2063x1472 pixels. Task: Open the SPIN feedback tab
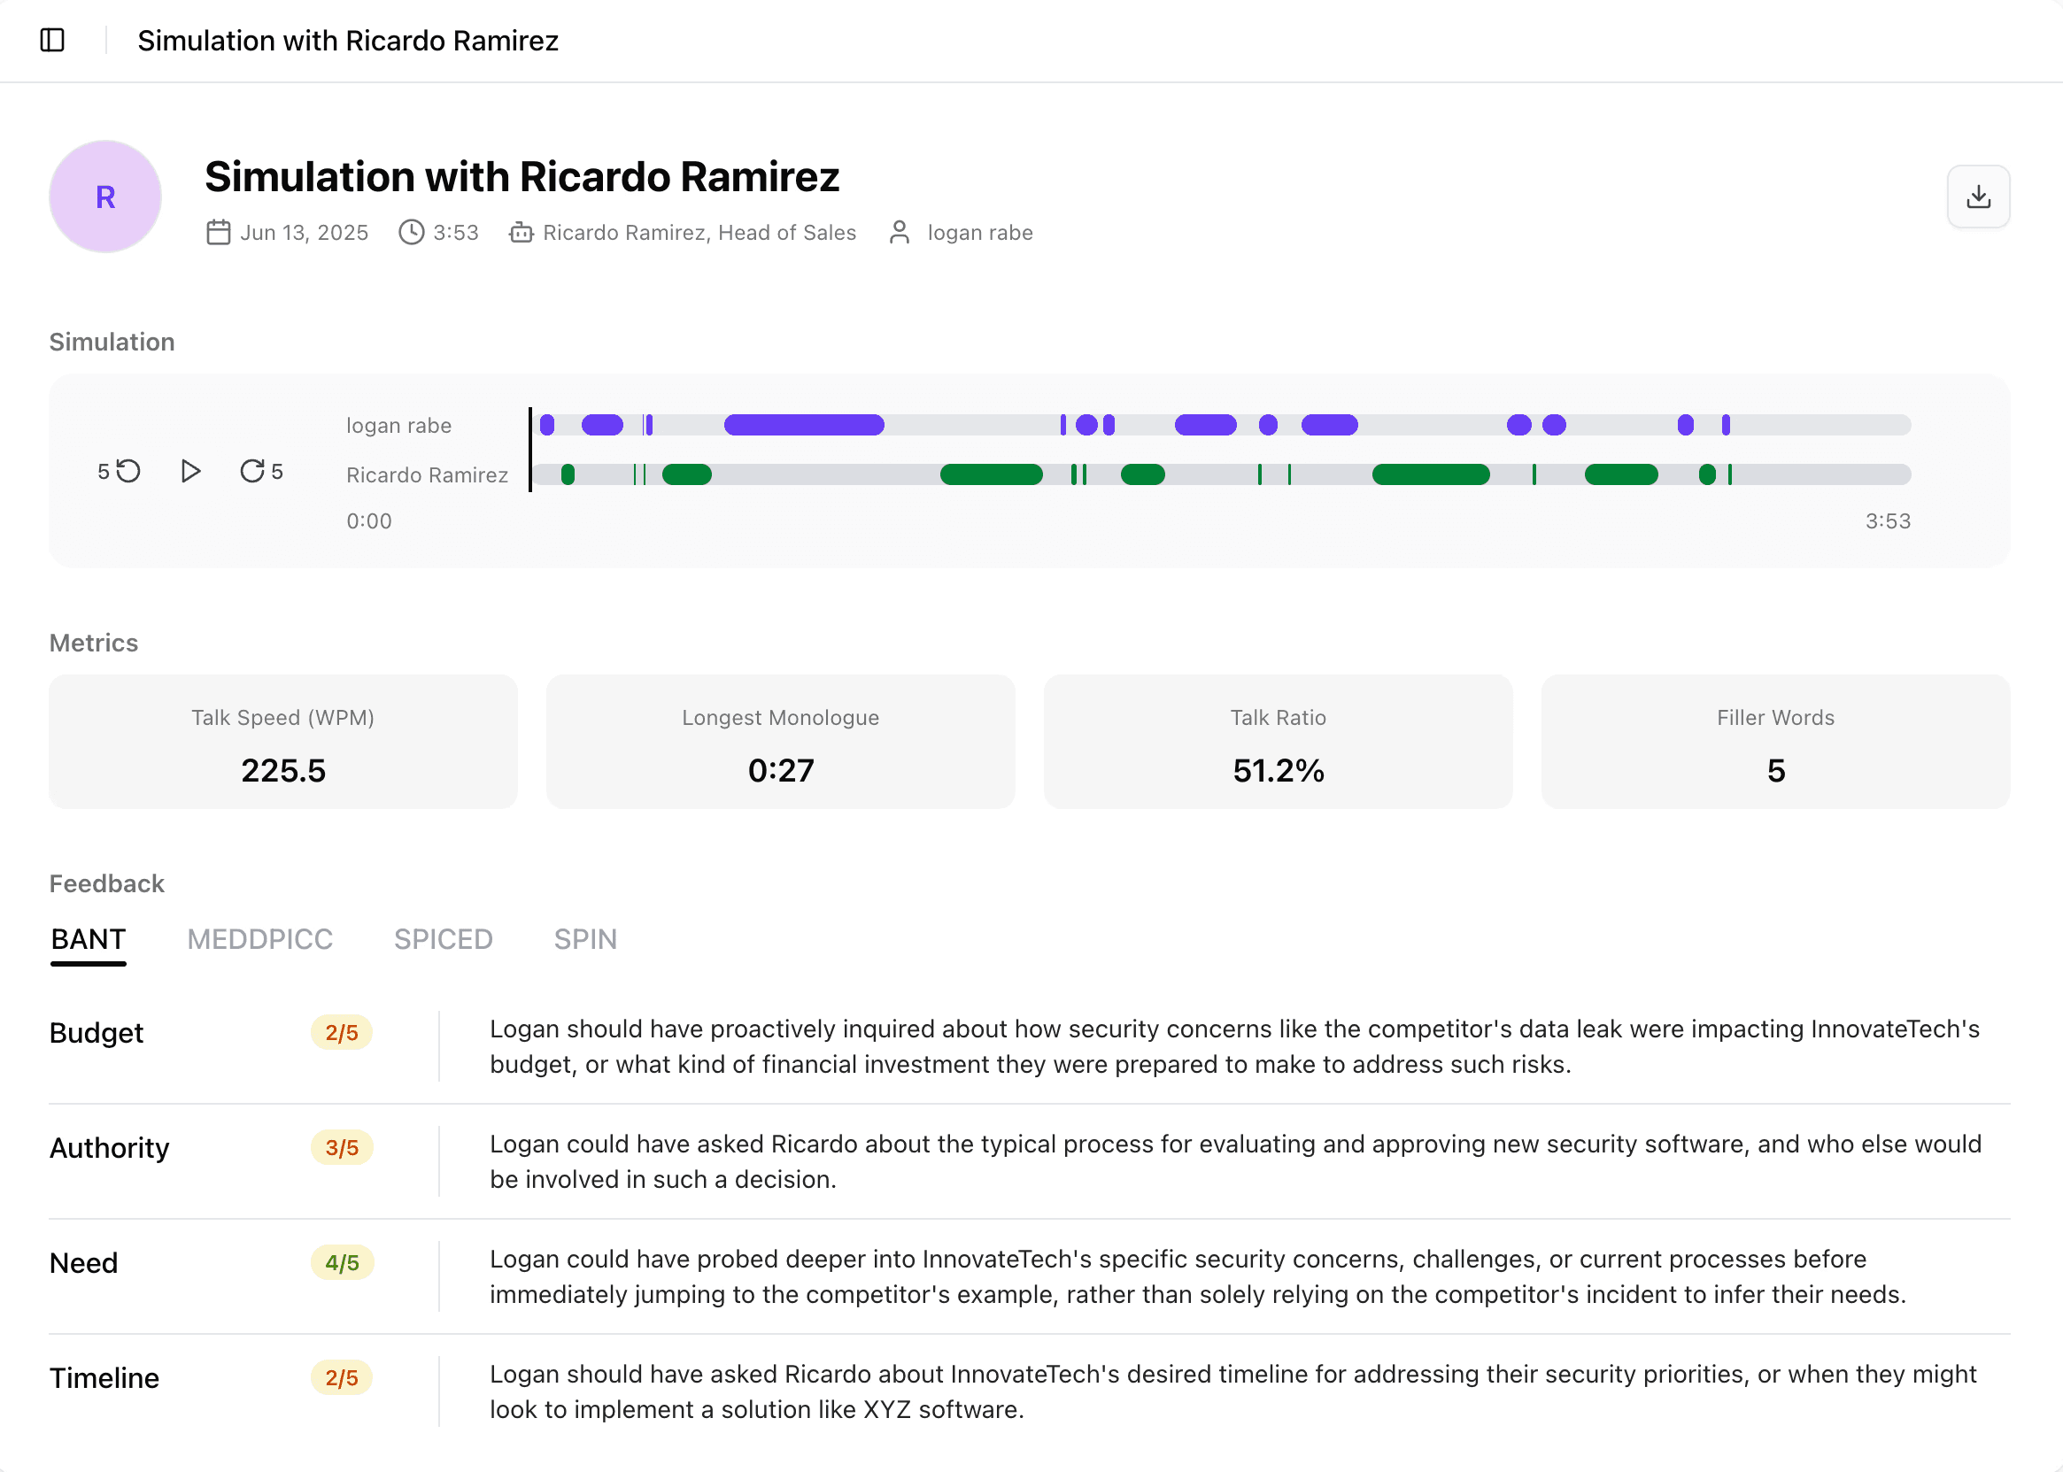point(585,940)
